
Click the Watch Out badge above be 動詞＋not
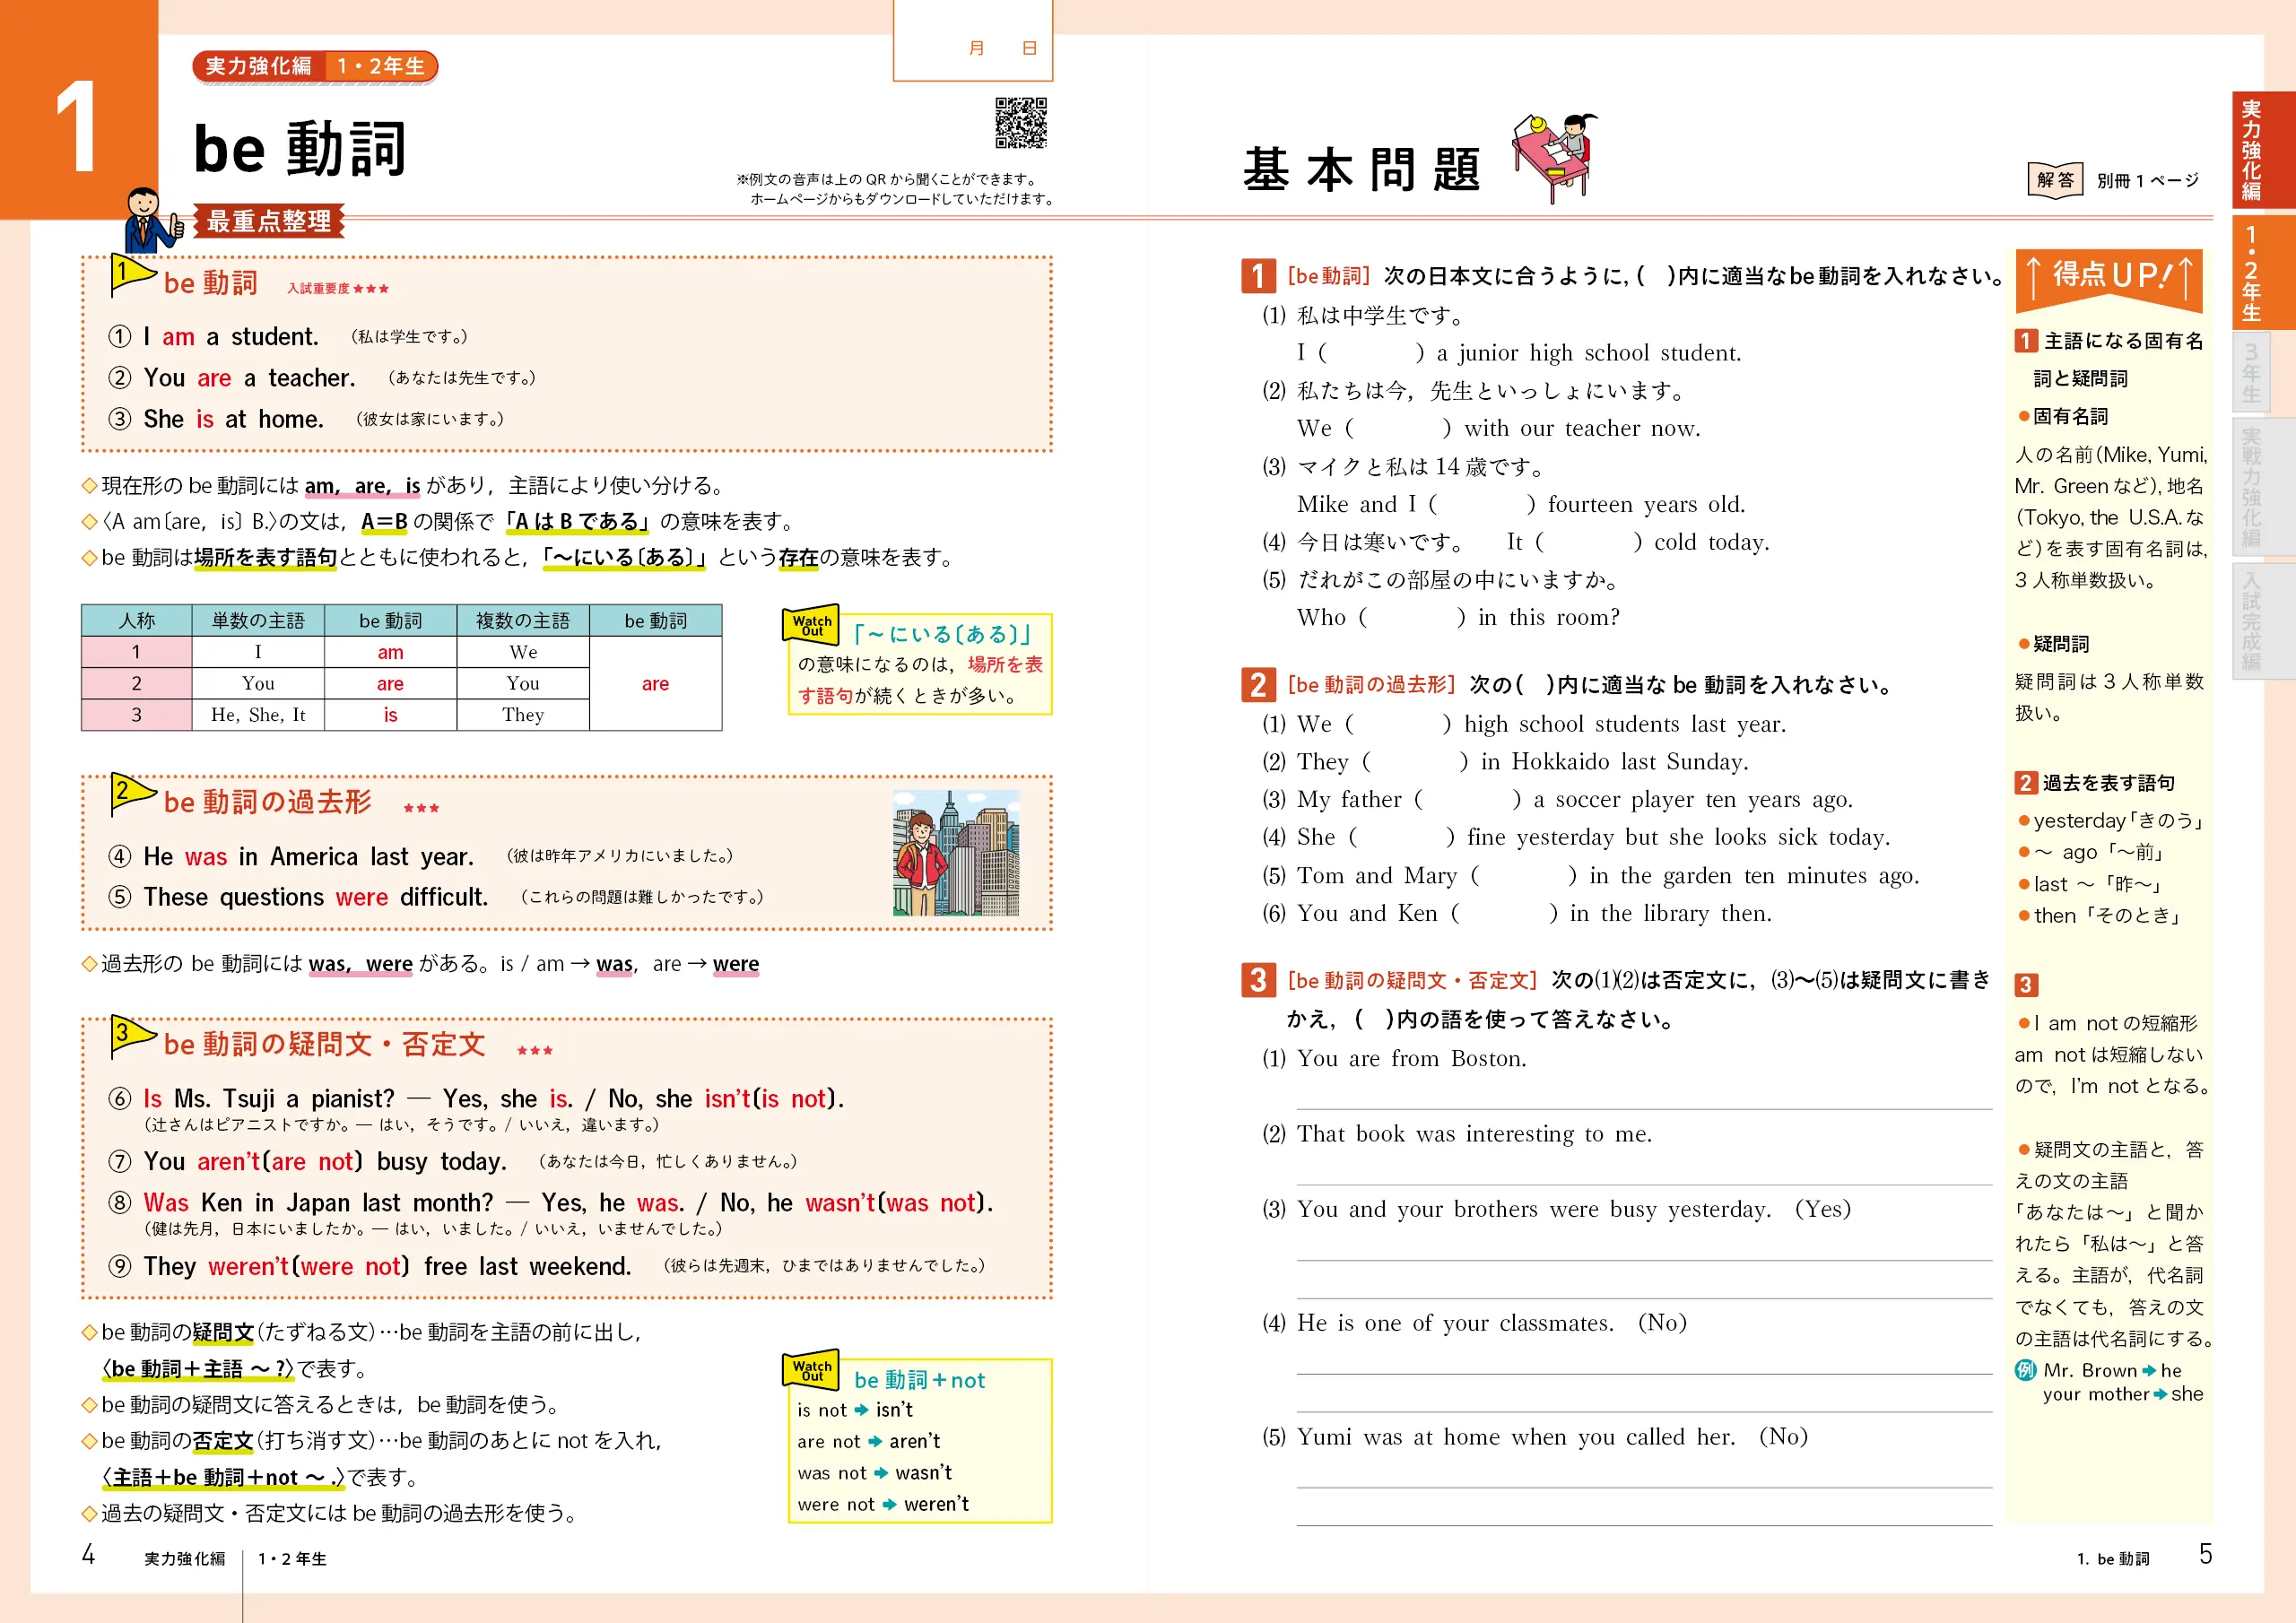point(811,1370)
